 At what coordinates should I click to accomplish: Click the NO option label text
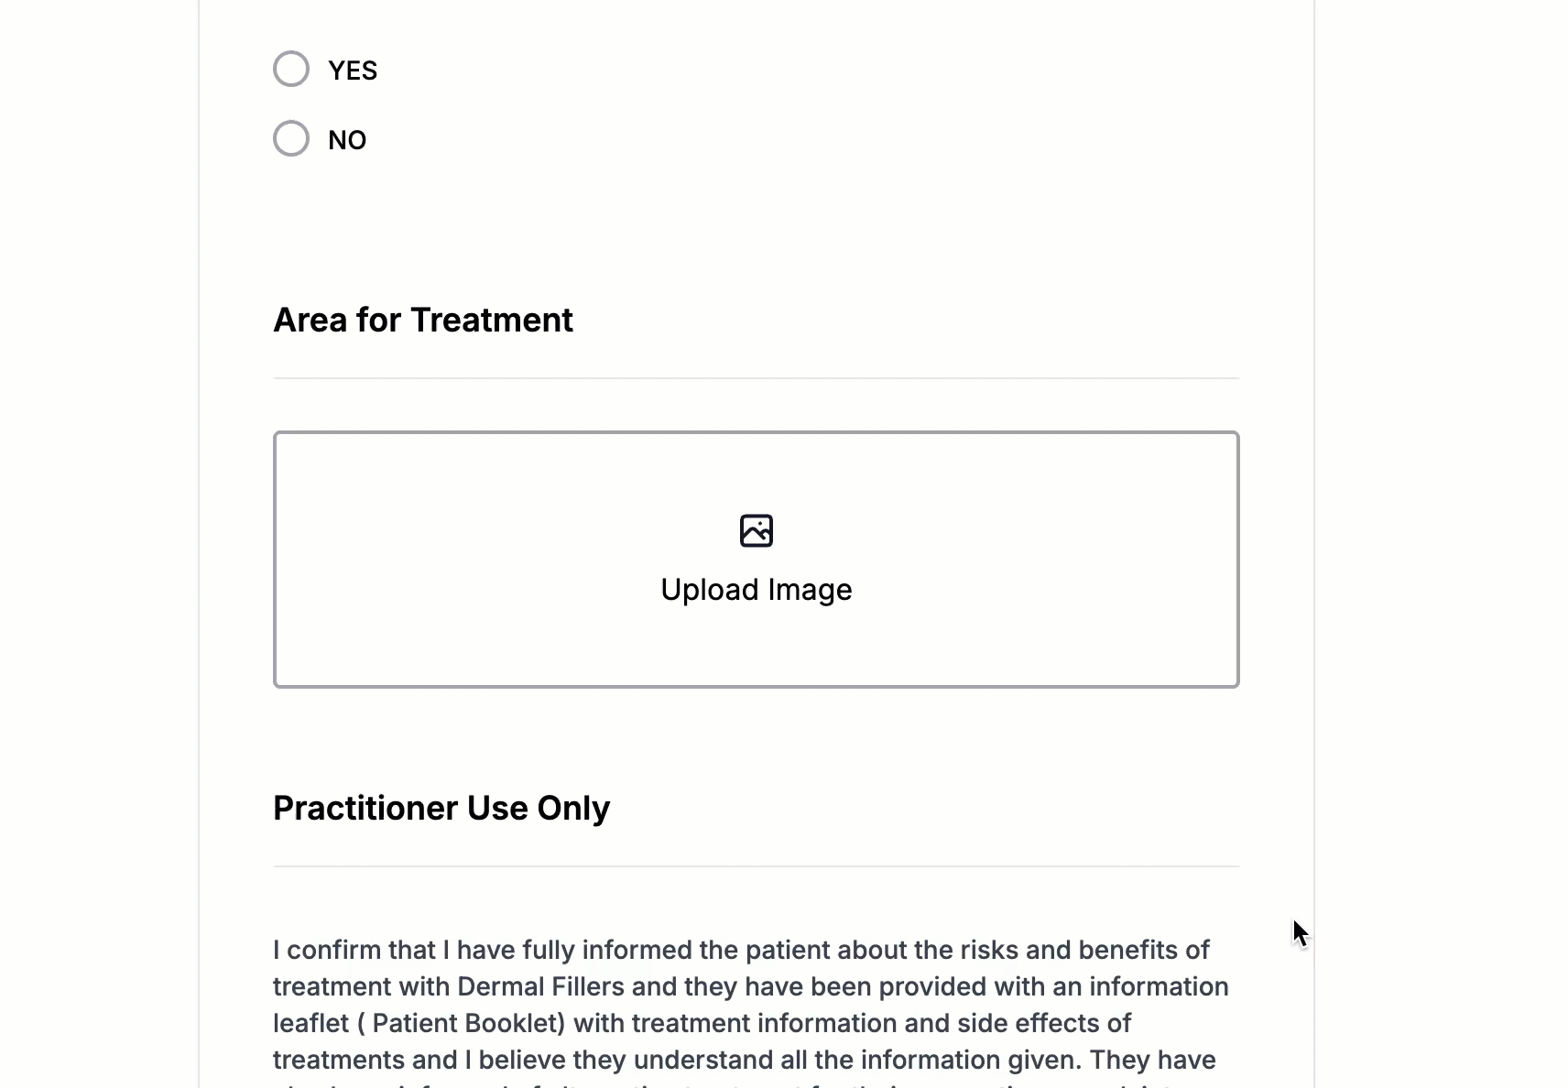pos(347,140)
